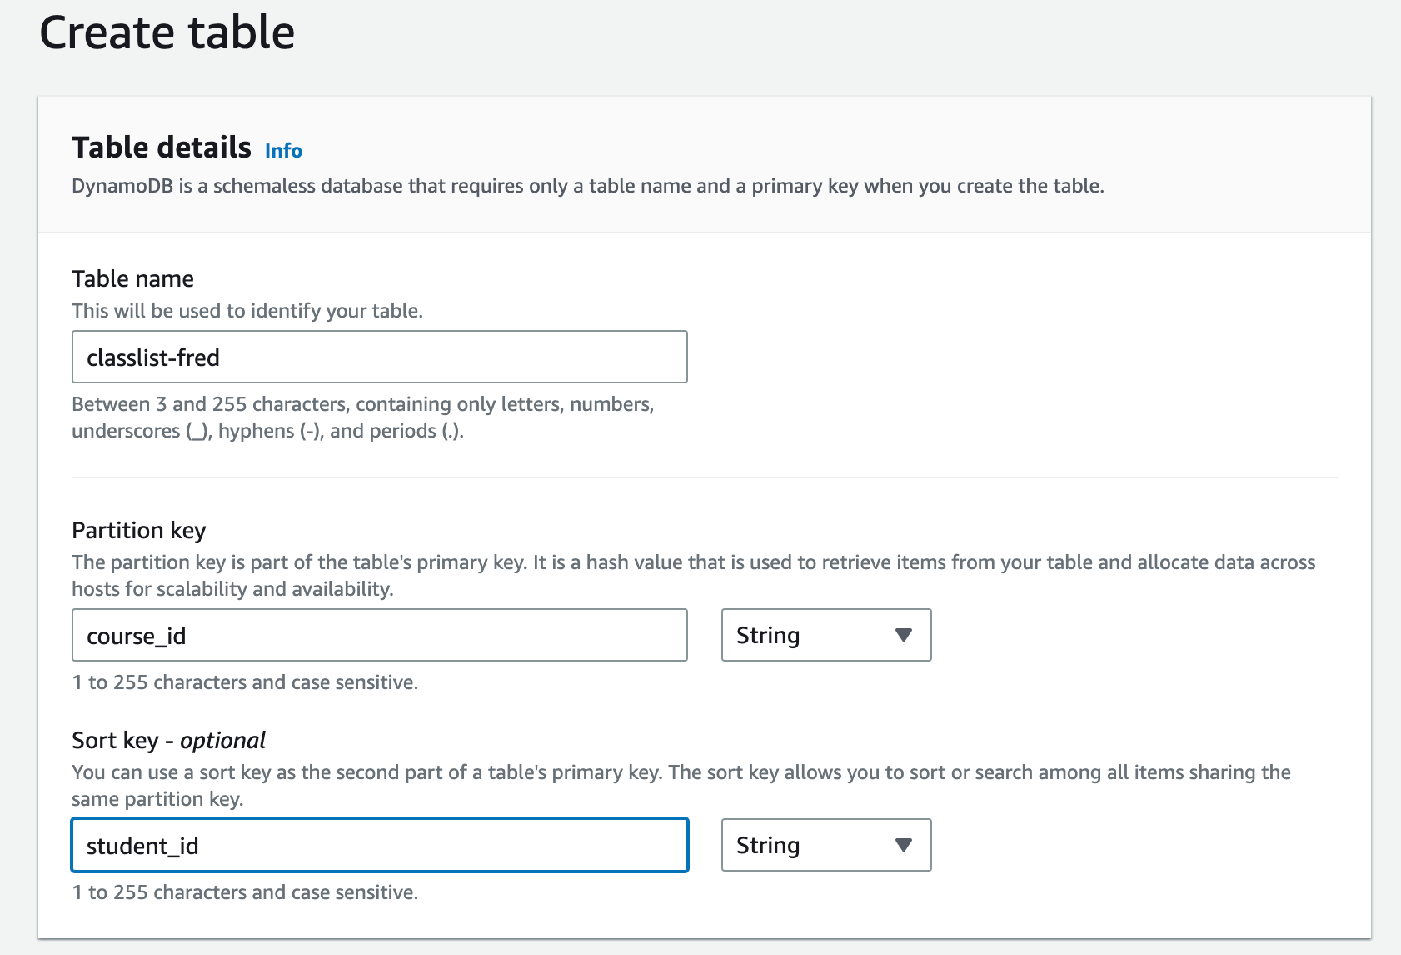The width and height of the screenshot is (1401, 955).
Task: Click the table name character rules hint
Action: click(x=362, y=417)
